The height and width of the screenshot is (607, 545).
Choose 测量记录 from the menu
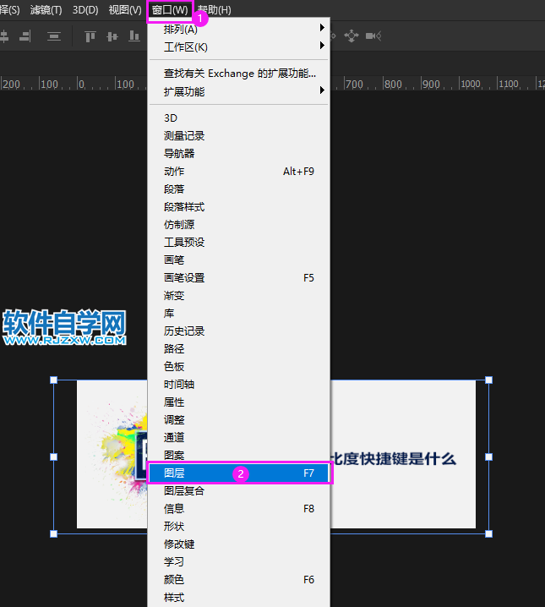238,135
